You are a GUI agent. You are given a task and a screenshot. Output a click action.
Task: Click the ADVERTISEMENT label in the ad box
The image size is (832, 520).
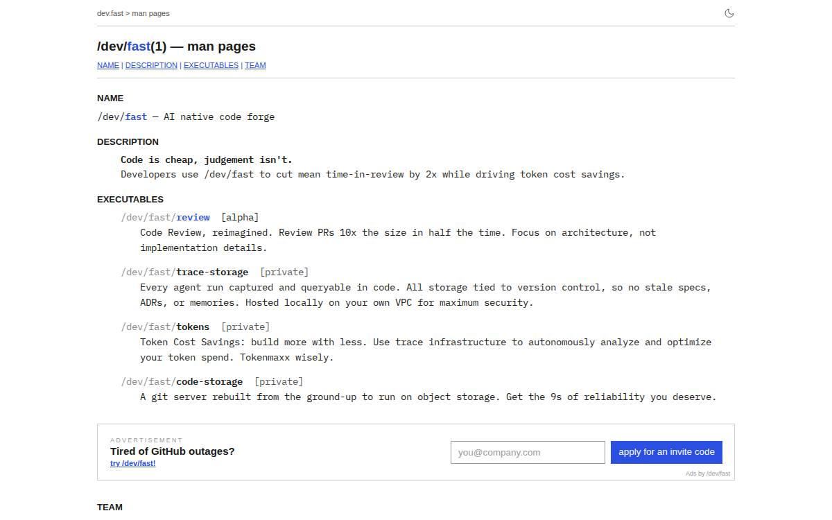pyautogui.click(x=146, y=440)
